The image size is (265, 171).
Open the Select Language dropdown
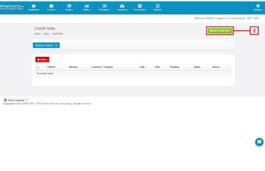(16, 100)
